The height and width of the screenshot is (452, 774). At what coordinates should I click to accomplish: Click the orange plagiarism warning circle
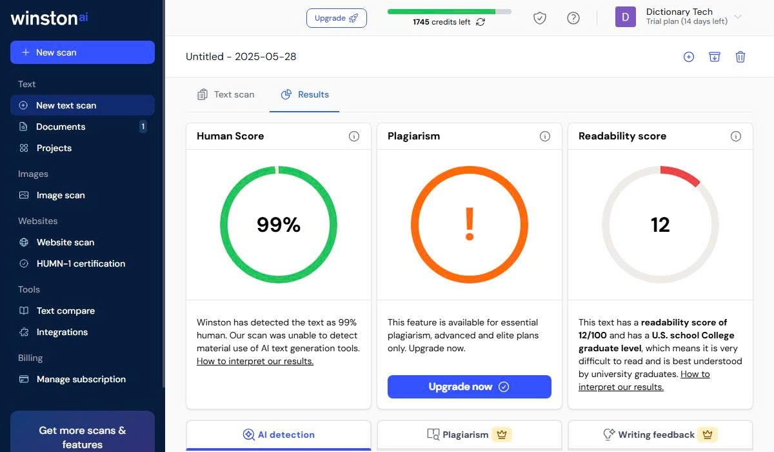pyautogui.click(x=470, y=225)
